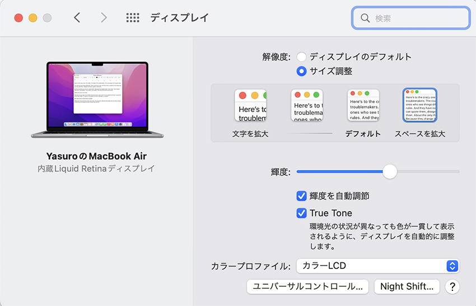Show all preferences grid icon
The image size is (476, 306).
pyautogui.click(x=133, y=17)
